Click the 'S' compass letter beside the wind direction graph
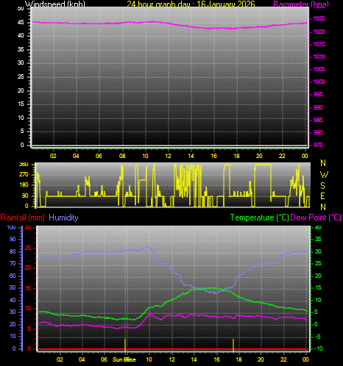343x366 pixels. pyautogui.click(x=323, y=186)
